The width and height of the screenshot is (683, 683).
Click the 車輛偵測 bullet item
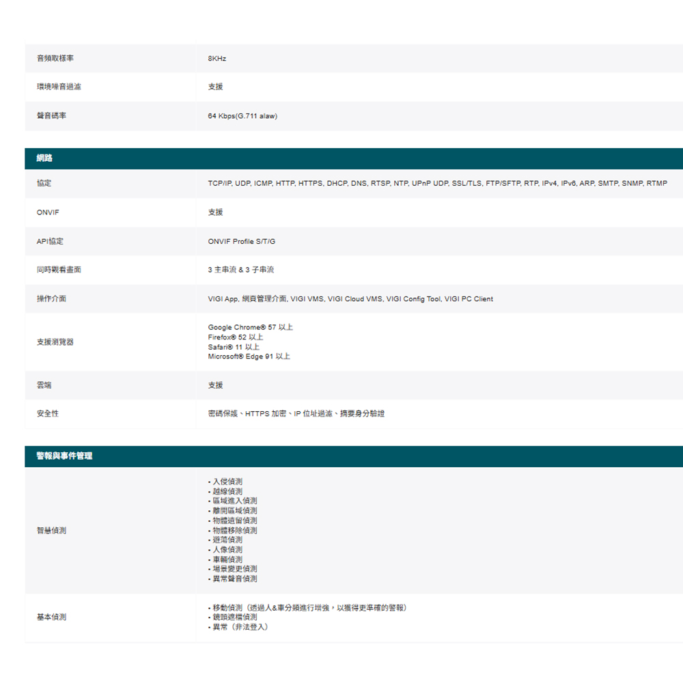click(x=227, y=559)
